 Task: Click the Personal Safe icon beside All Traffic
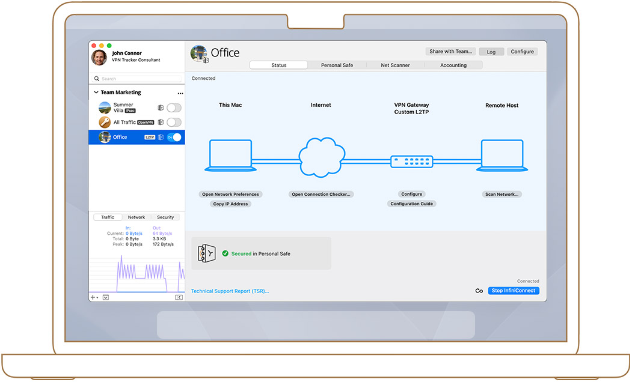click(x=161, y=123)
